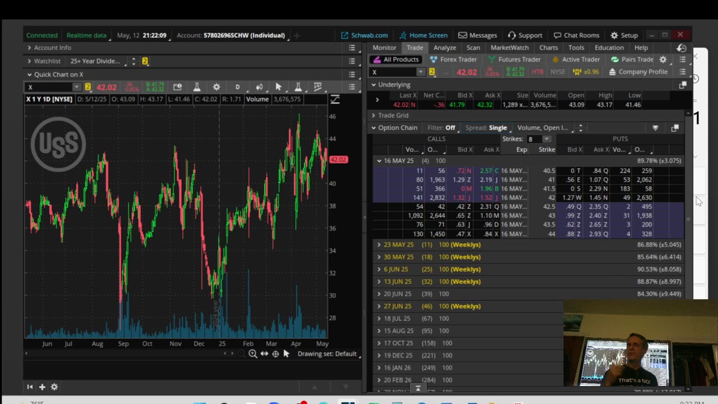Open the Futures Trader sub-tab
The width and height of the screenshot is (718, 404).
coord(514,59)
